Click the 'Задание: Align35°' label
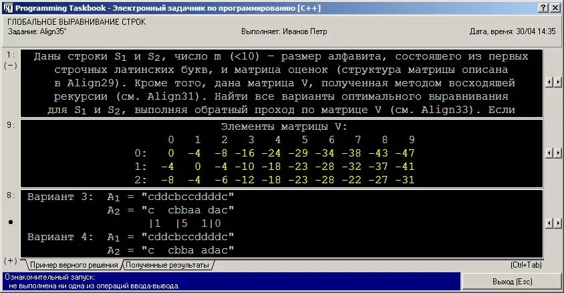Viewport: 564px width, 293px height. pos(37,31)
